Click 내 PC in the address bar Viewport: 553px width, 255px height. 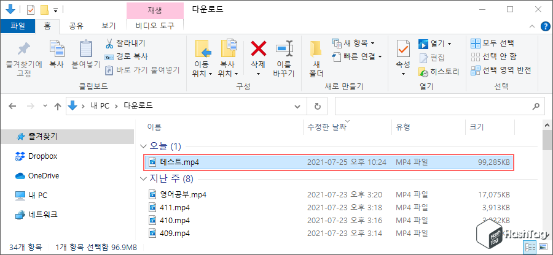[x=99, y=106]
